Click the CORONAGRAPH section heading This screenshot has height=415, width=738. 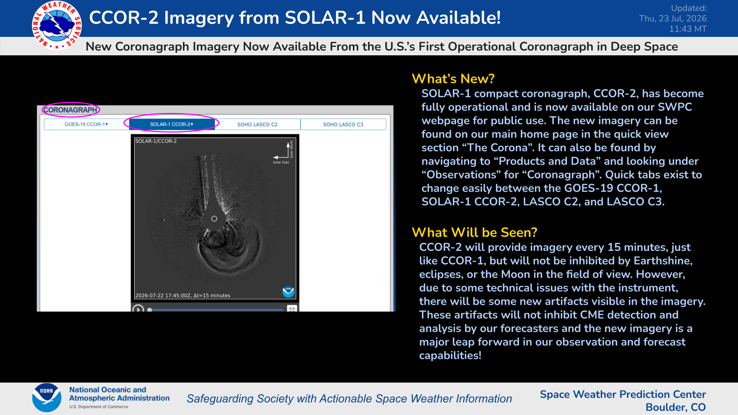70,110
